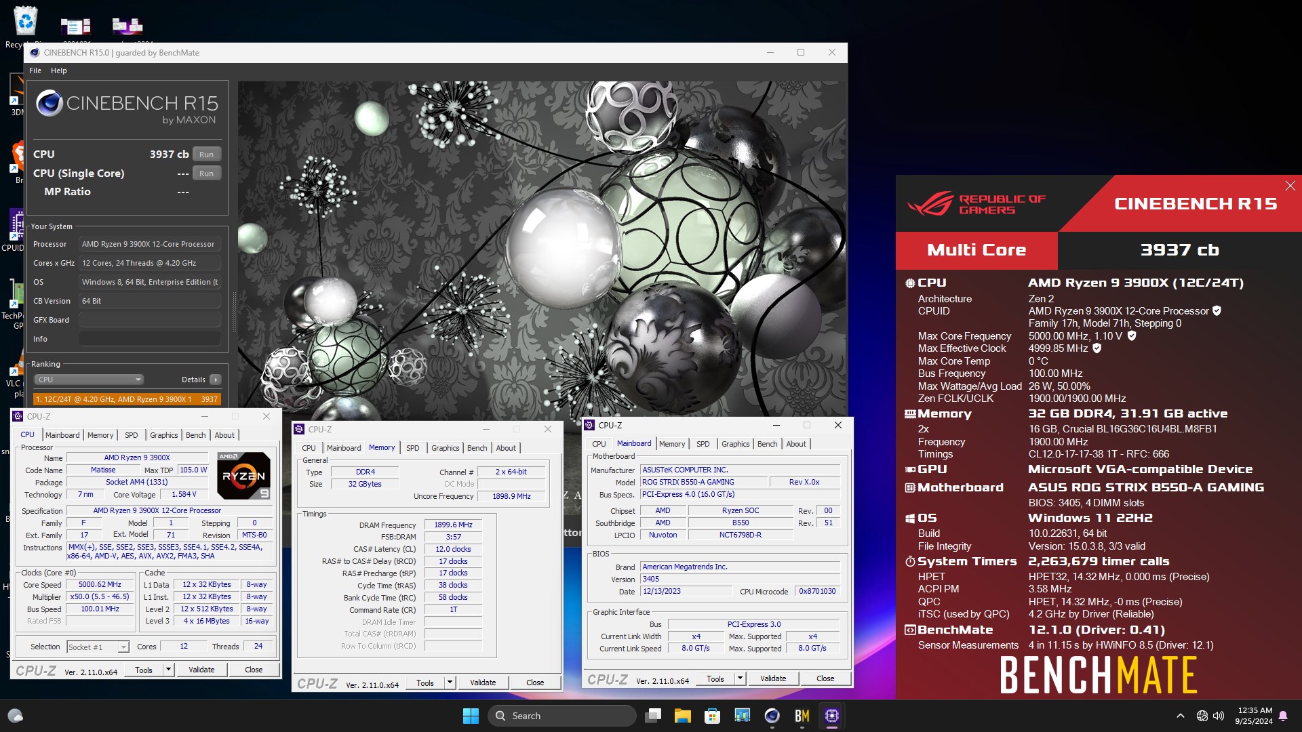The height and width of the screenshot is (732, 1302).
Task: Click the shield icon next to Max Core Frequency
Action: (1131, 335)
